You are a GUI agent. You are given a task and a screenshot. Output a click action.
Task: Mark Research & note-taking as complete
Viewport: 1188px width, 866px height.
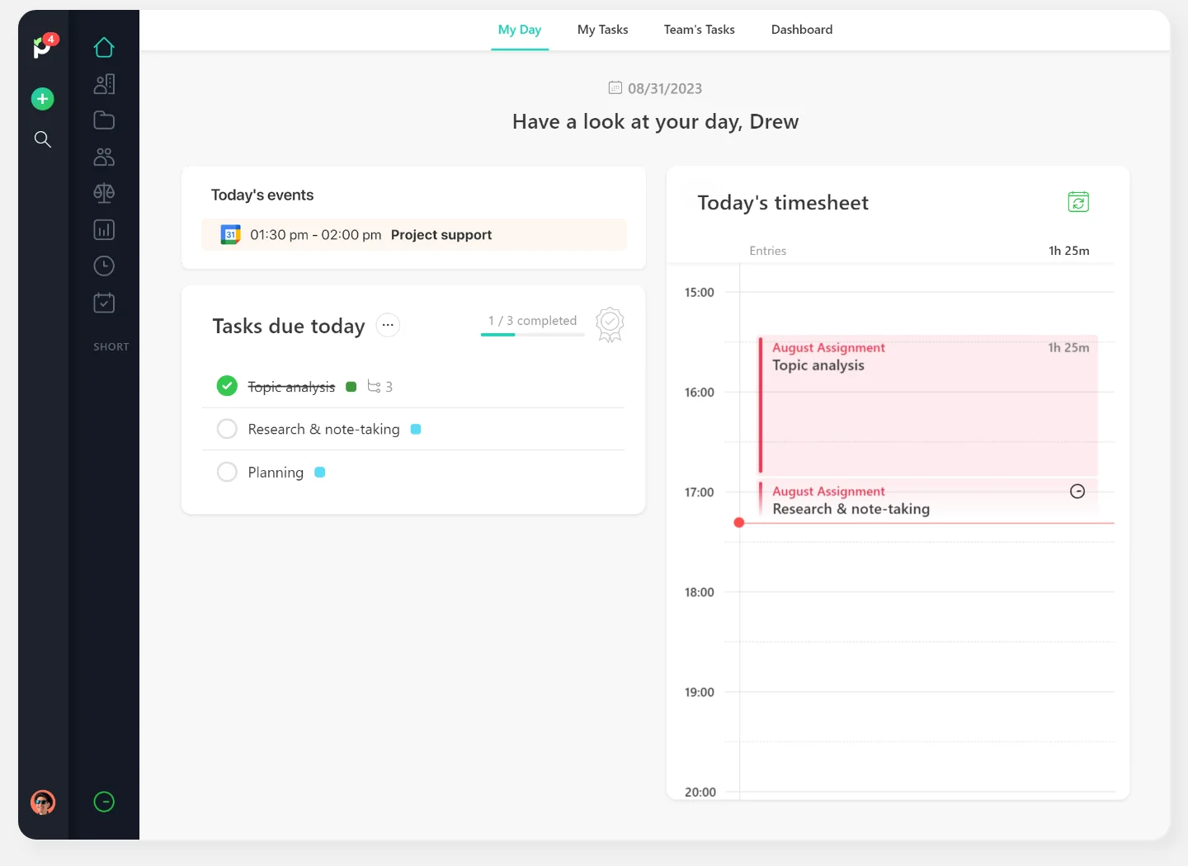[x=227, y=429]
